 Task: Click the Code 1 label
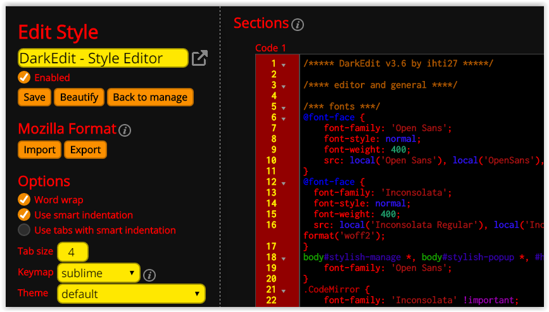pyautogui.click(x=270, y=48)
